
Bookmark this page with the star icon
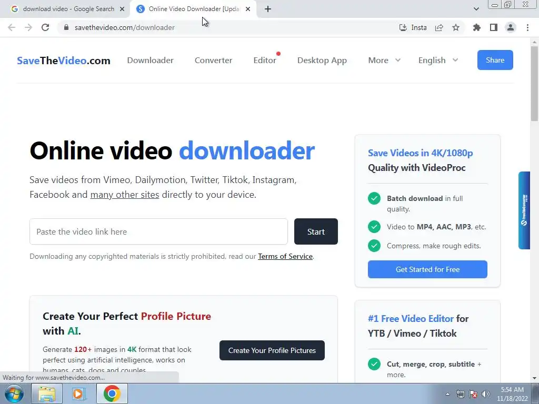coord(456,27)
